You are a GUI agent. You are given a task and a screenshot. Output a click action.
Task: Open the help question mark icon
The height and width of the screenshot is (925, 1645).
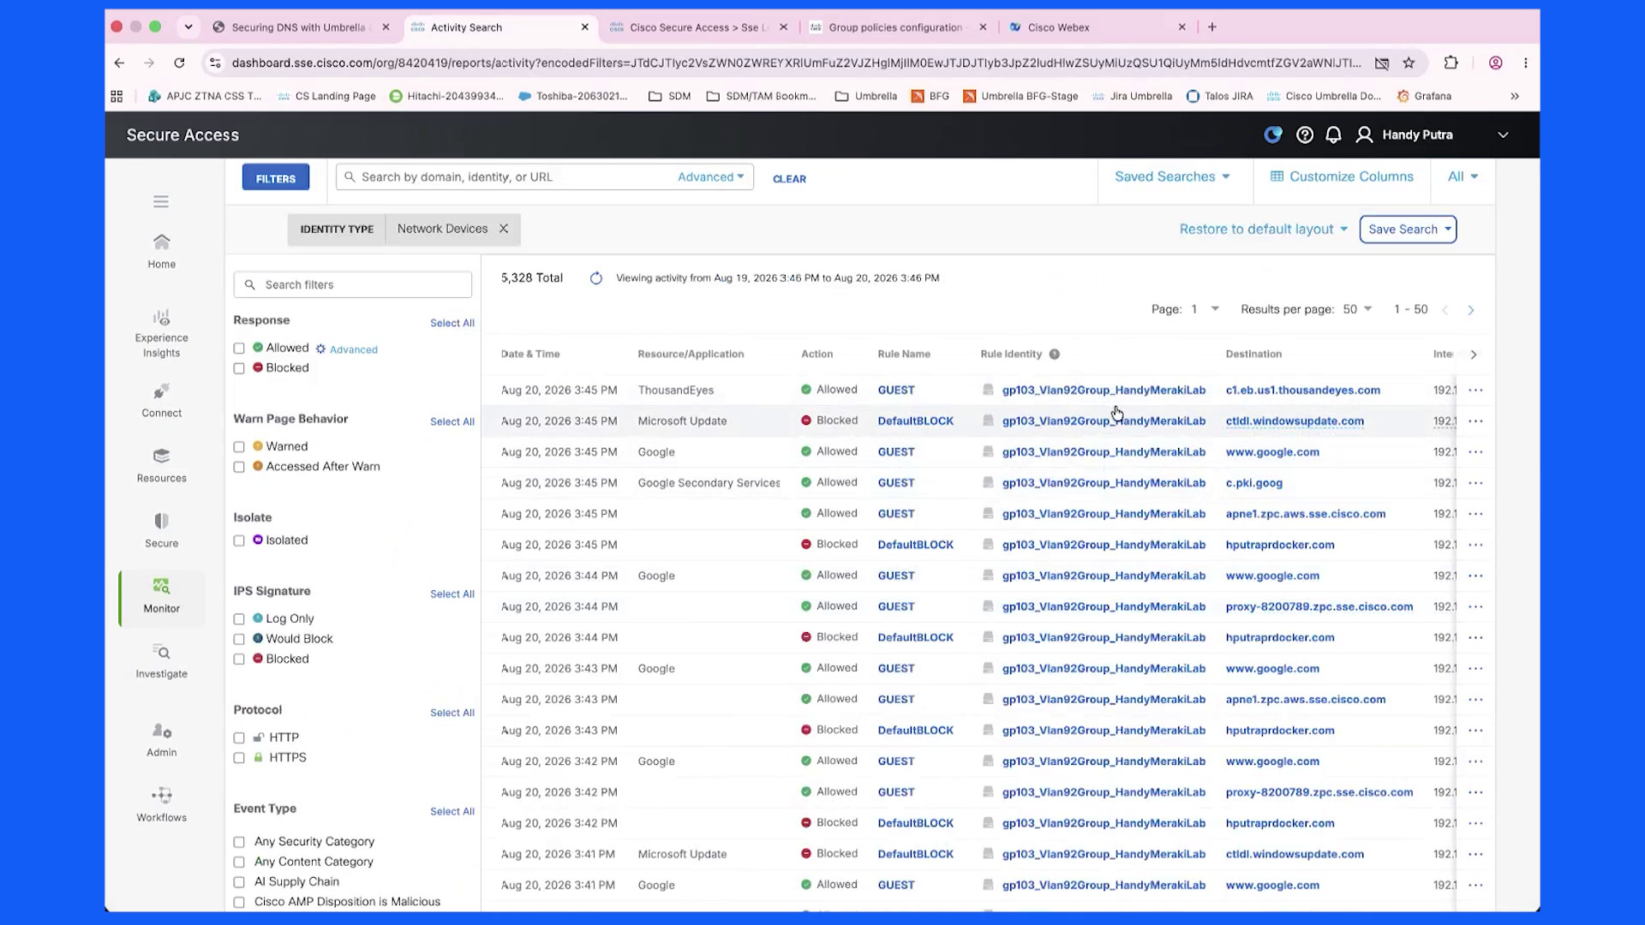tap(1305, 134)
